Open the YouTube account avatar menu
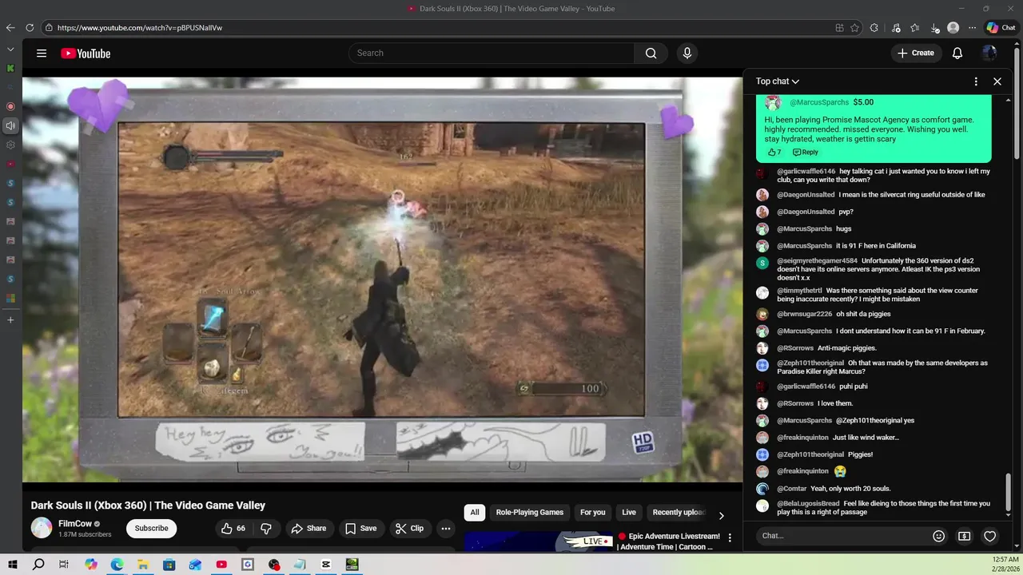 click(989, 54)
